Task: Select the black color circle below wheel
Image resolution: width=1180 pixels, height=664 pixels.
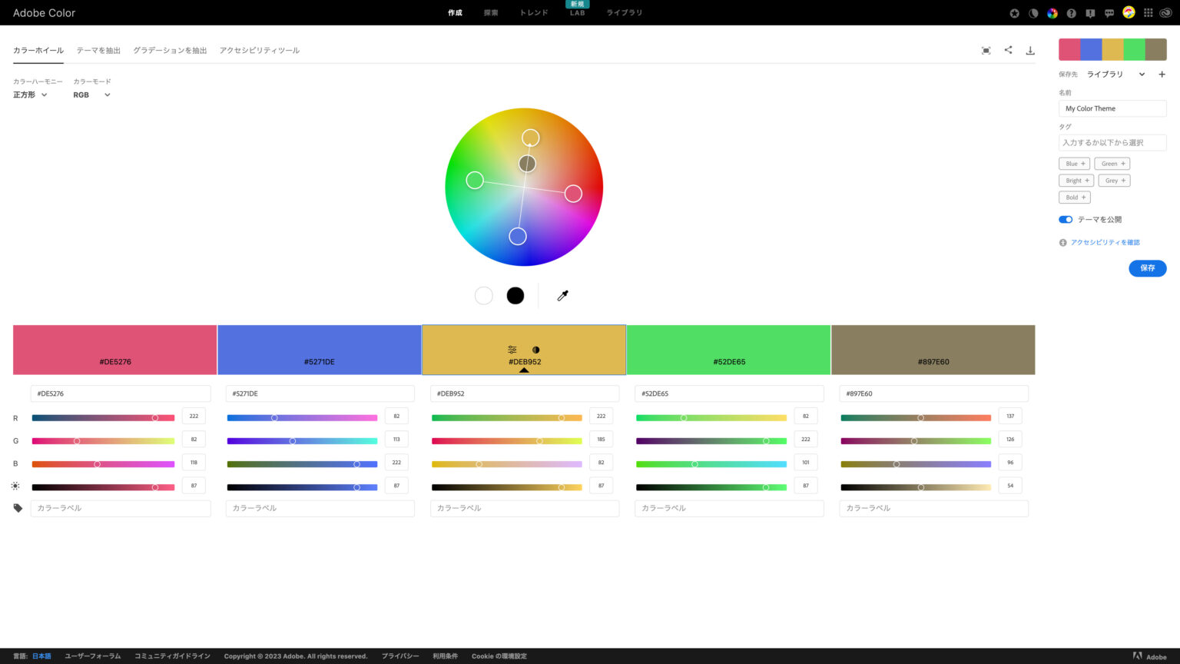Action: [x=515, y=295]
